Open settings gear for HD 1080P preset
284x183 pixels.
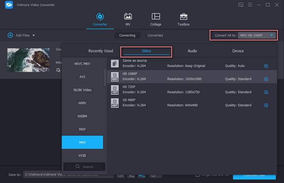266,79
